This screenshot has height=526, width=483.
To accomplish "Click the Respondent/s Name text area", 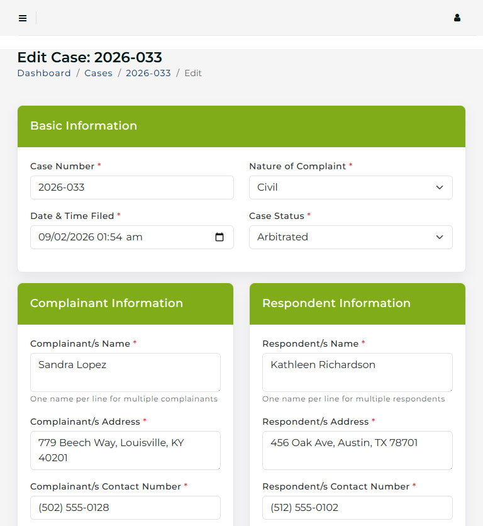I will (x=357, y=372).
